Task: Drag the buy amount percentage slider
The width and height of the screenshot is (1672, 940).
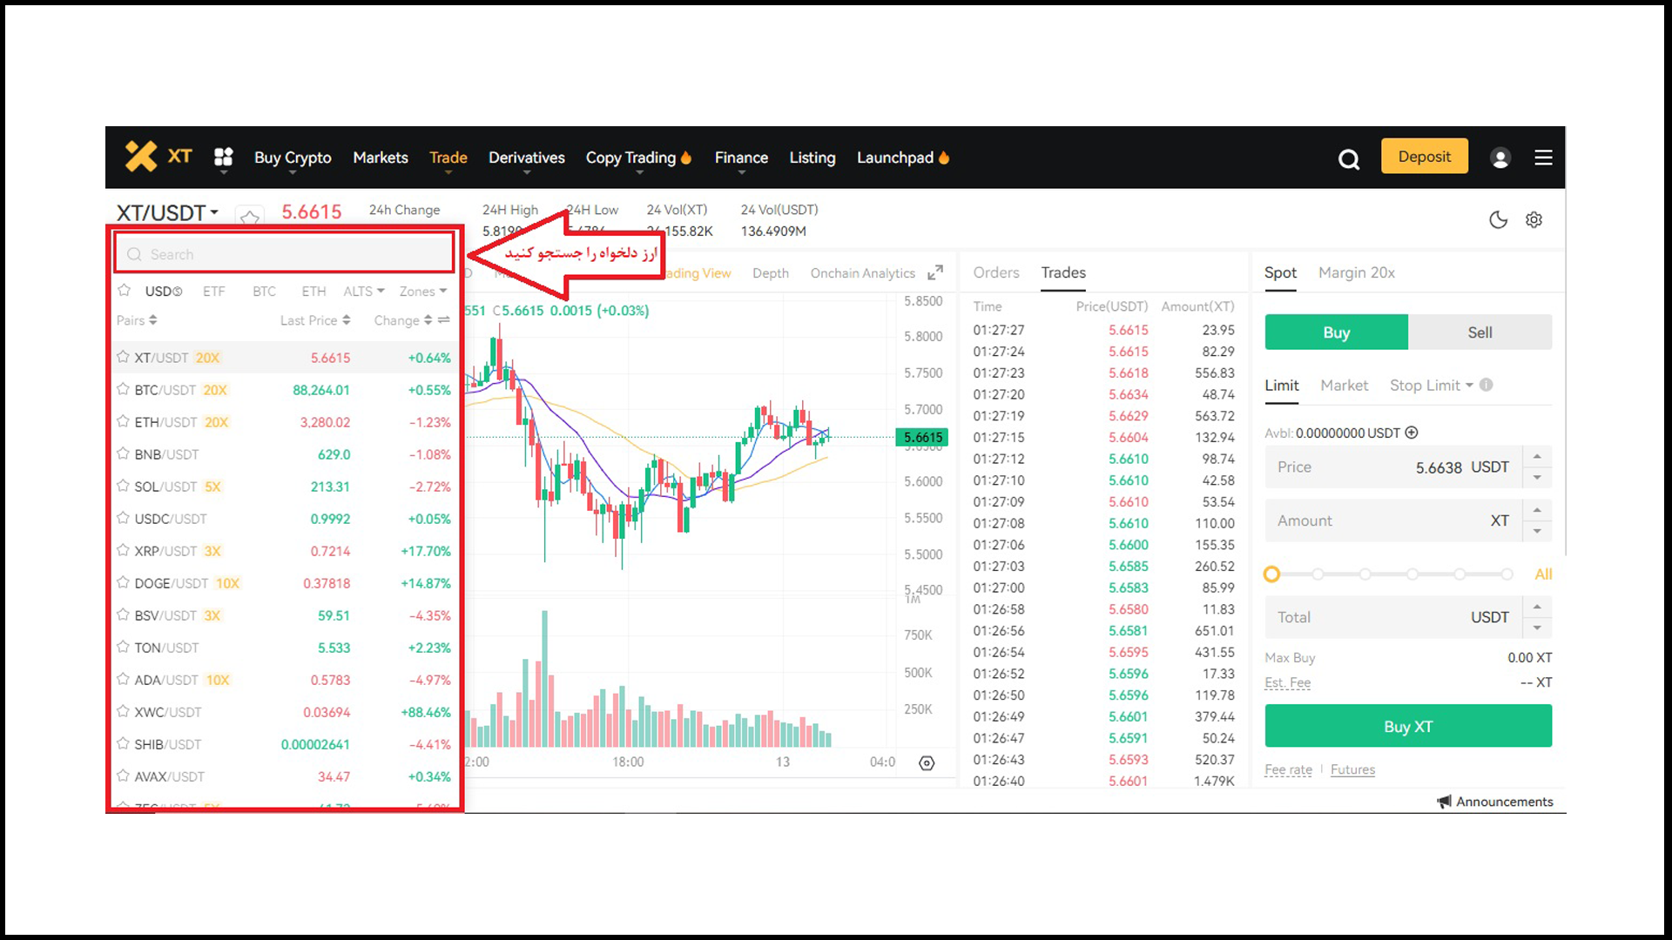Action: [x=1272, y=574]
